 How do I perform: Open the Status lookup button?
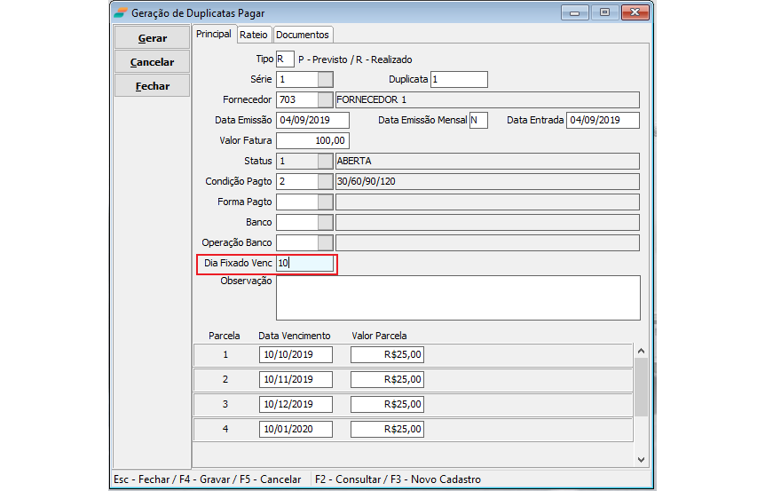[x=326, y=161]
